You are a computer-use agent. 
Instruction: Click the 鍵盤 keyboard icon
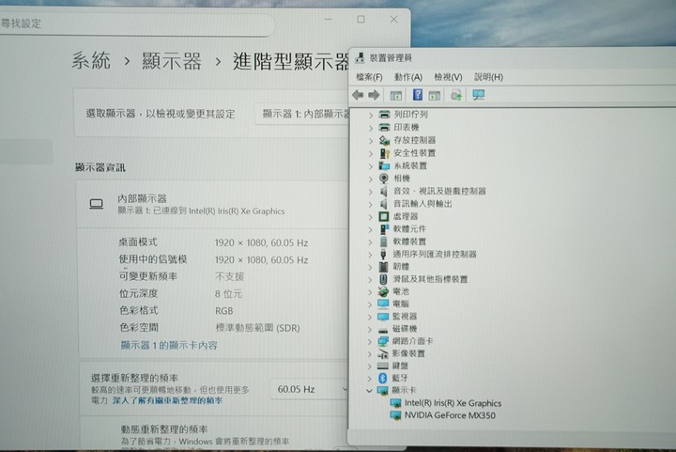(x=383, y=366)
